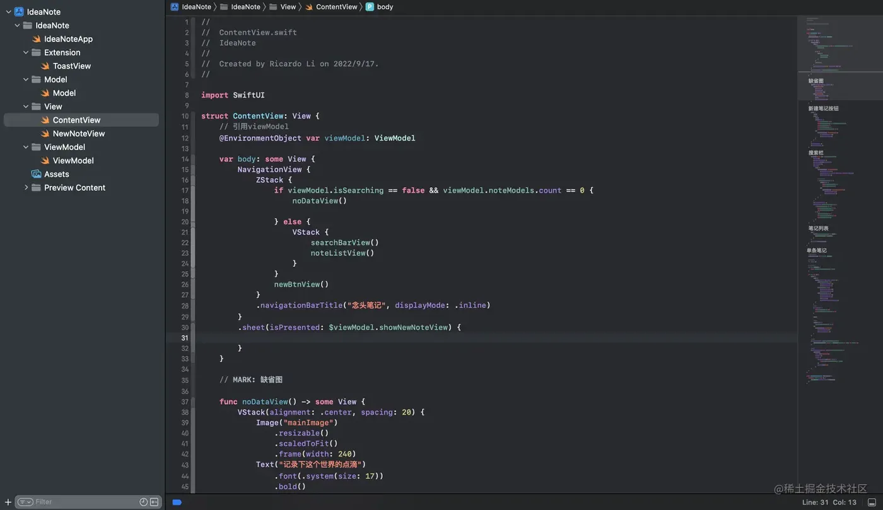Open the filter options dropdown

pos(25,502)
